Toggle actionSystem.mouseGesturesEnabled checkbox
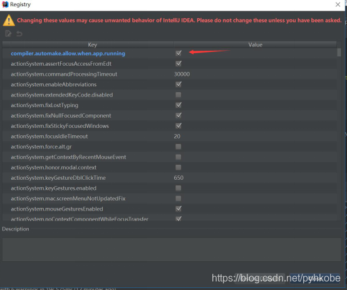 click(x=179, y=209)
